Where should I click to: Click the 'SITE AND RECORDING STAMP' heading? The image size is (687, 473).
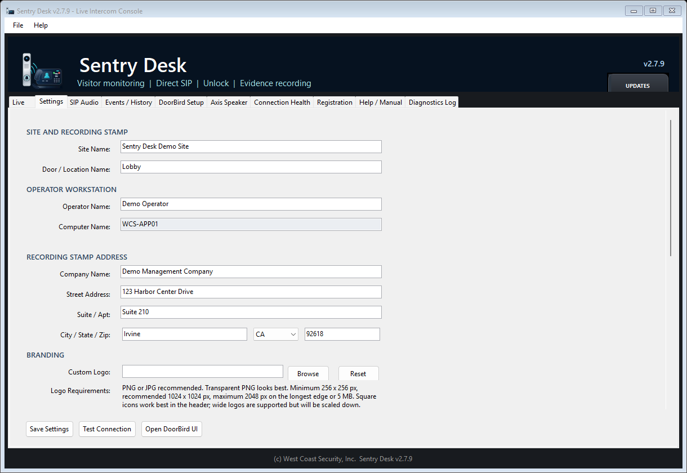coord(77,132)
